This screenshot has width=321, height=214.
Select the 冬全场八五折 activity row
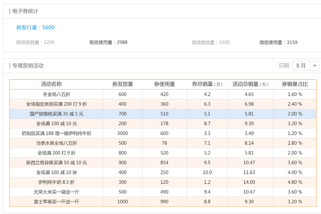pos(163,94)
